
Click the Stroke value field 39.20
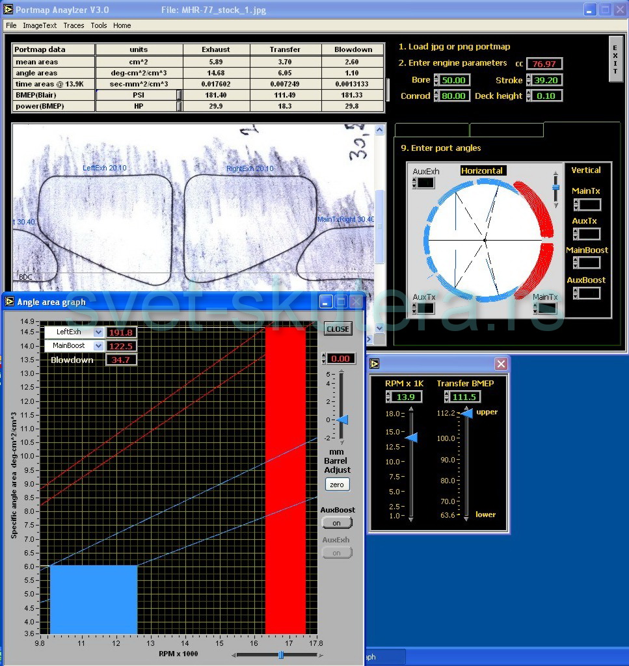[x=546, y=80]
